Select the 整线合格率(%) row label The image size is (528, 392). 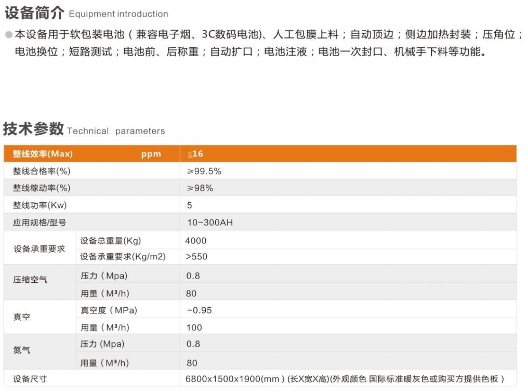(42, 171)
